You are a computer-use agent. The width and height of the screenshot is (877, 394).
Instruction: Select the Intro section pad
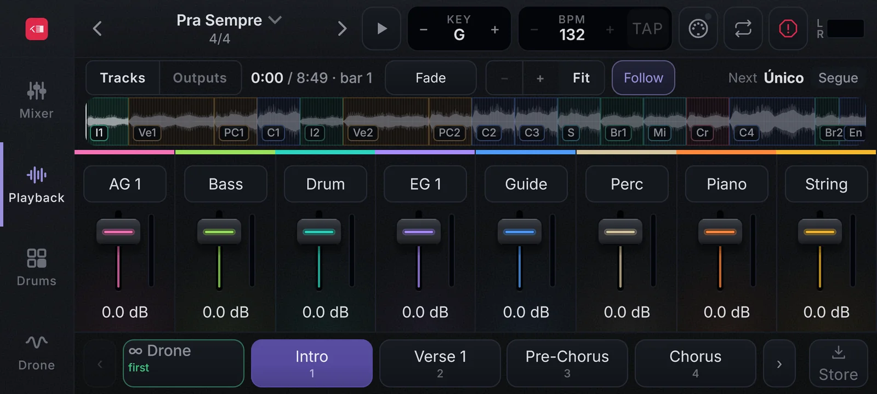click(312, 363)
